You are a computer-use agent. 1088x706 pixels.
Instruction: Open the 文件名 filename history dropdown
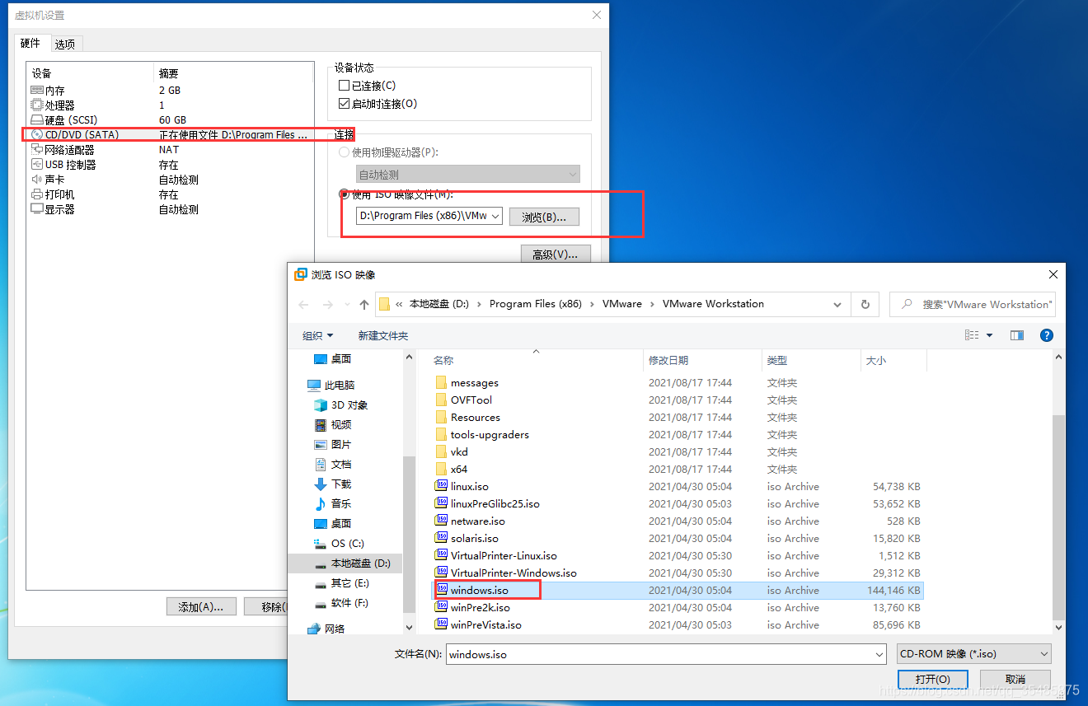pos(879,654)
